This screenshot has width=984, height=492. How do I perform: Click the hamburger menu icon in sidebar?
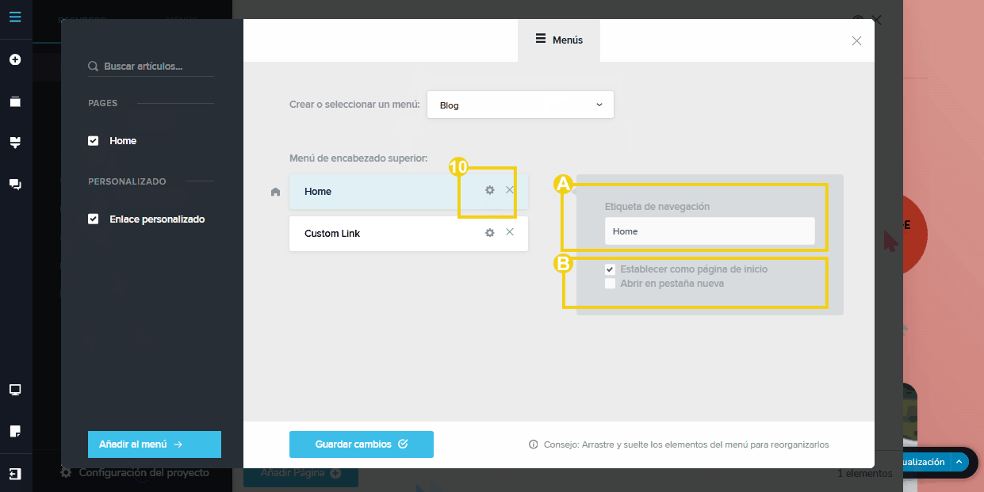click(x=15, y=17)
